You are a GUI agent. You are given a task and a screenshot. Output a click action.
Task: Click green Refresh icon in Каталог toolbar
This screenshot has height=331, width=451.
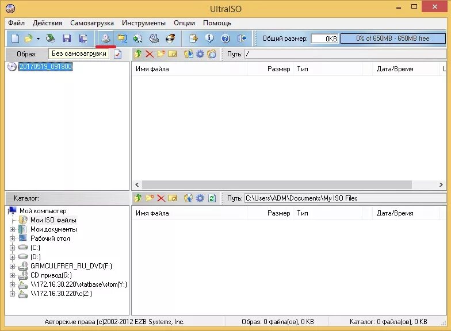tap(212, 198)
